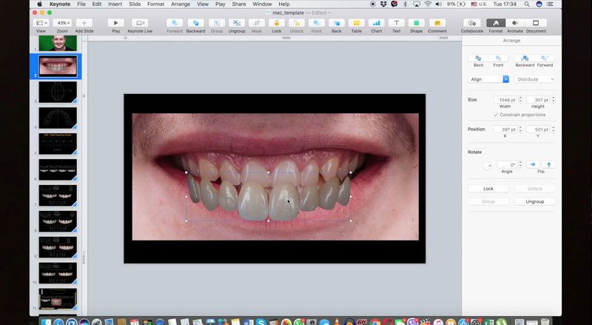Viewport: 592px width, 325px height.
Task: Open the Insert menu
Action: [x=115, y=4]
